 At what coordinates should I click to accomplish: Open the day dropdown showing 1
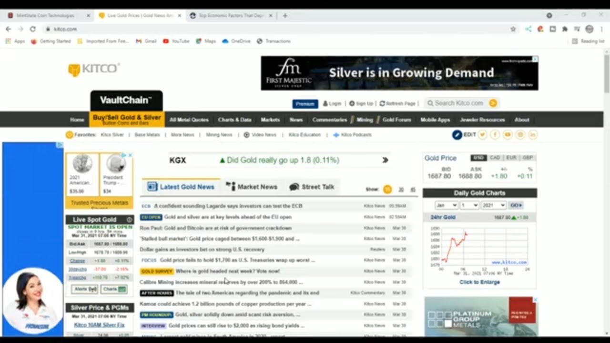[x=469, y=205]
